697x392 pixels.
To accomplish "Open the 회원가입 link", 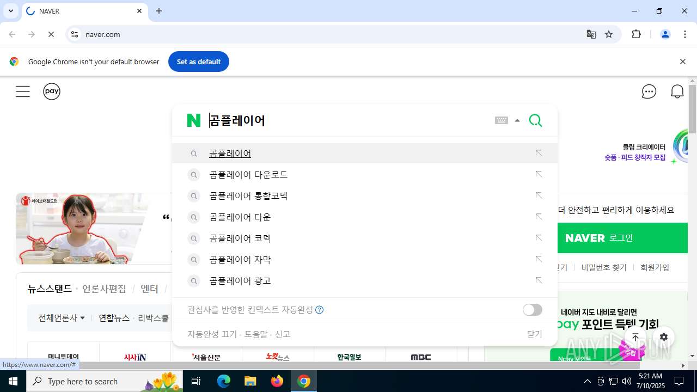I will click(x=655, y=267).
